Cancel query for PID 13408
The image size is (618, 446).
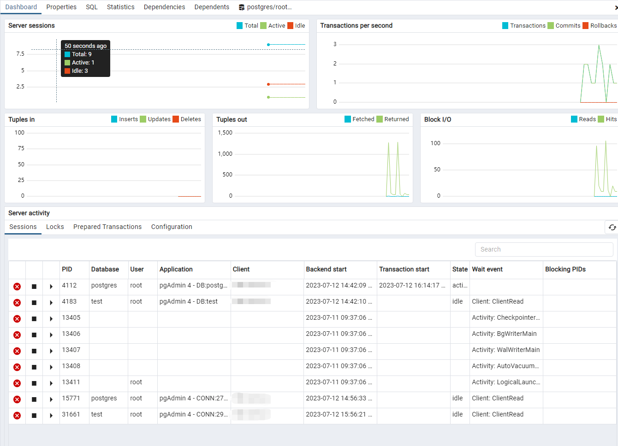[34, 367]
